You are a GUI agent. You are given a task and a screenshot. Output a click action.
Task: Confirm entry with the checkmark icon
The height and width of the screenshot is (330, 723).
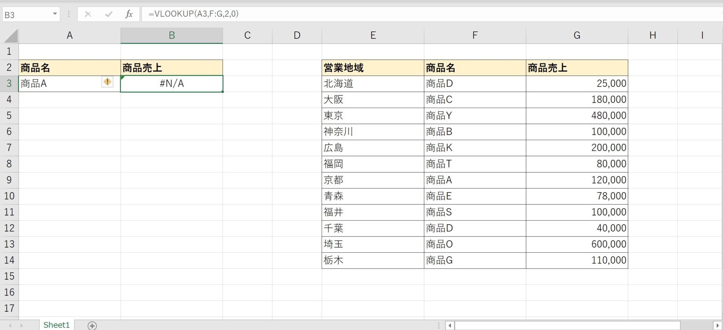(108, 14)
